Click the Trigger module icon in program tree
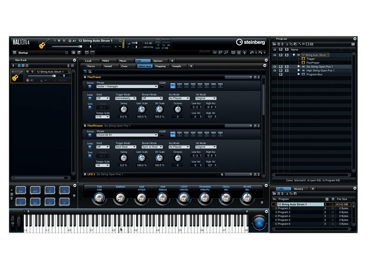 [303, 59]
